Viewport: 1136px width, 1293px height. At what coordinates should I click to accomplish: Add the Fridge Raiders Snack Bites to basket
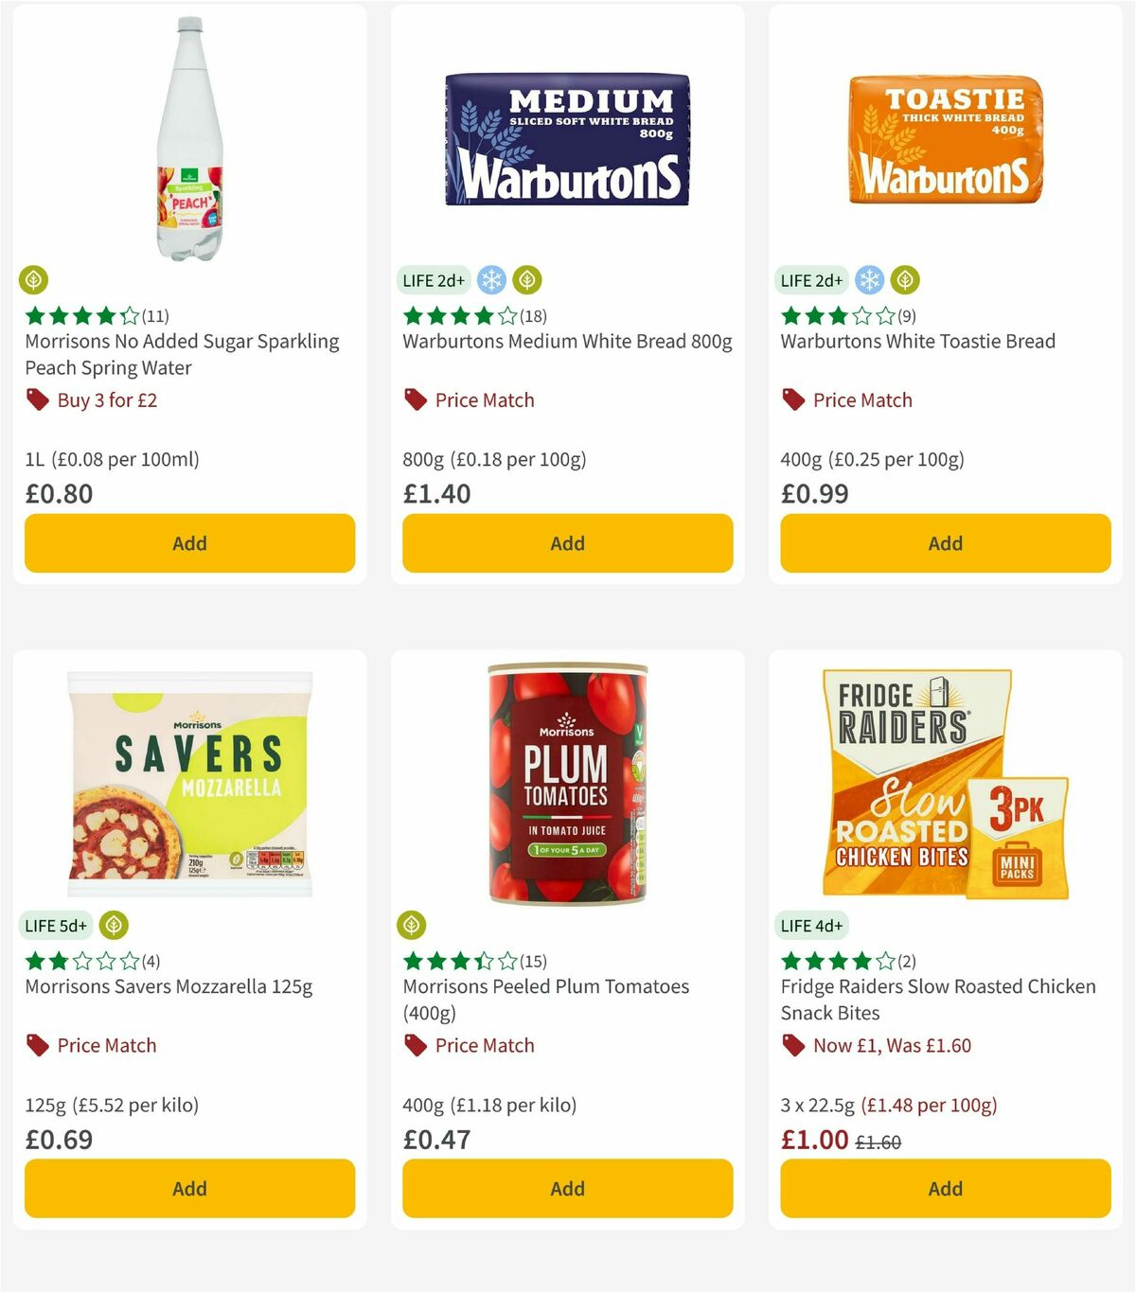[944, 1188]
